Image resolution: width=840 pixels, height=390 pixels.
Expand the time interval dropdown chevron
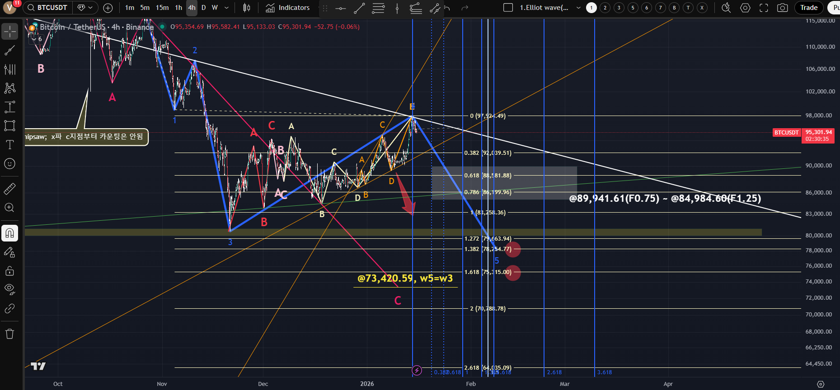(x=226, y=8)
